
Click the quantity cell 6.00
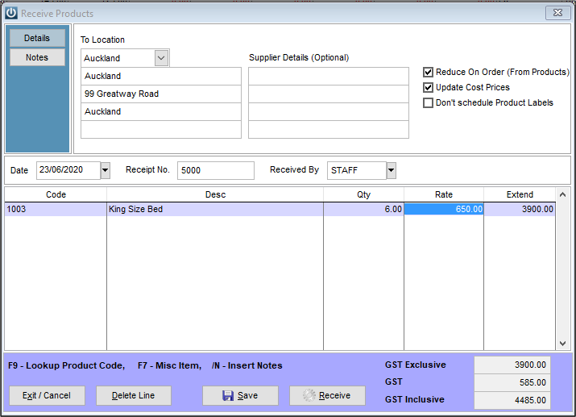click(363, 209)
